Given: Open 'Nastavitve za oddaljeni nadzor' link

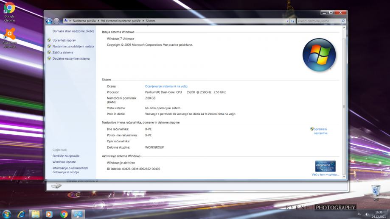Looking at the screenshot, I should [x=73, y=46].
